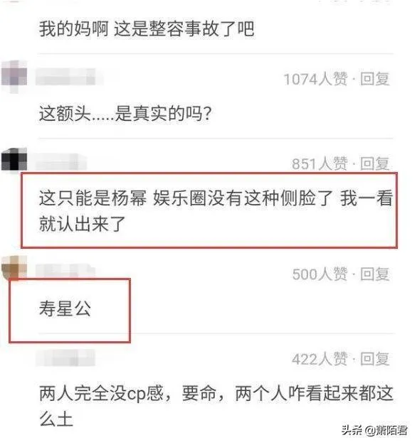417x445 pixels.
Task: Like the comment showing 851人赞
Action: point(320,163)
